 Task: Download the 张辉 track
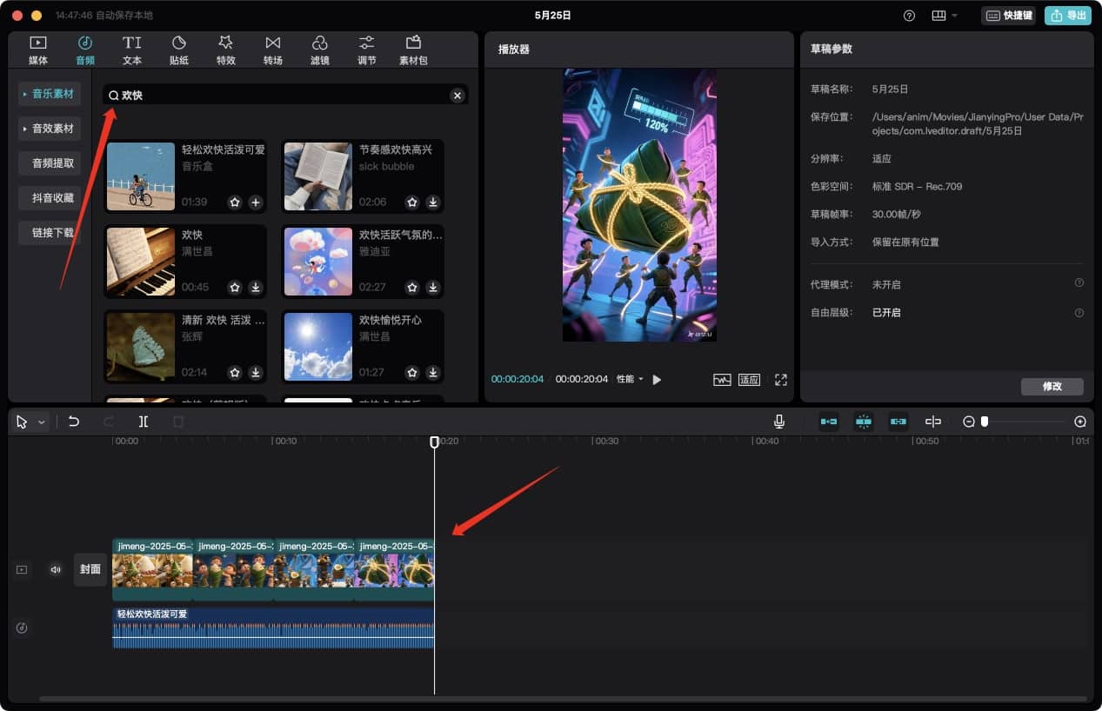pyautogui.click(x=256, y=373)
